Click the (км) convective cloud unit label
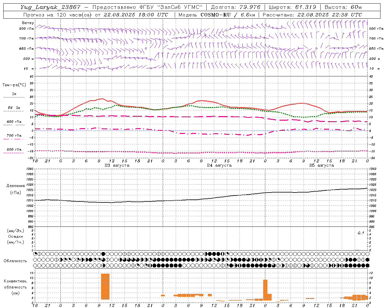 point(15,293)
